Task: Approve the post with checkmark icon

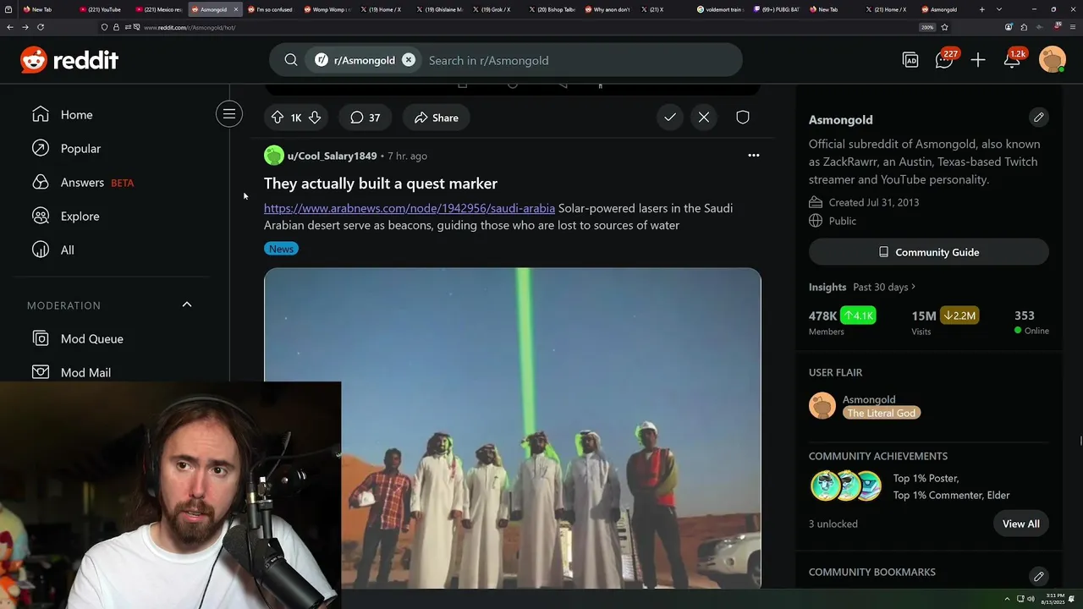Action: [x=670, y=118]
